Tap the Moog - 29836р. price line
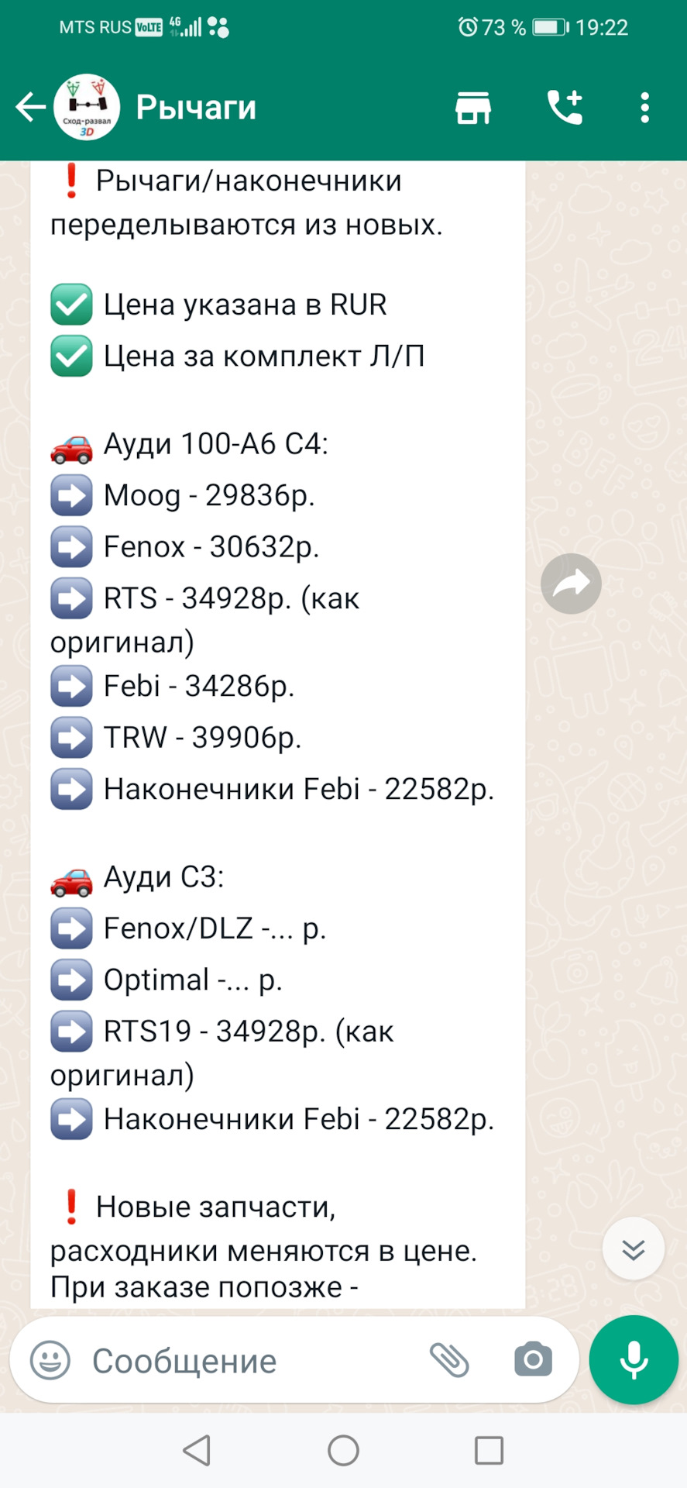Screen dimensions: 687x1488 tap(209, 495)
